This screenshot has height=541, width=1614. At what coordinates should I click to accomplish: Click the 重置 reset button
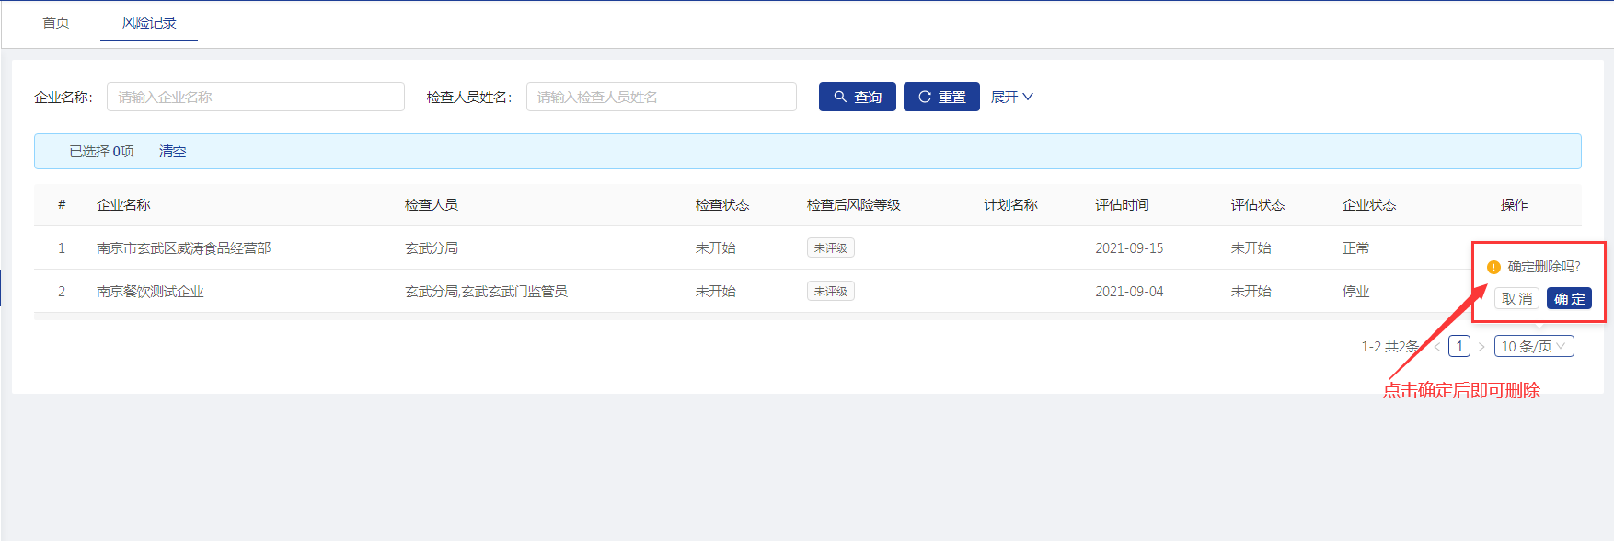941,97
